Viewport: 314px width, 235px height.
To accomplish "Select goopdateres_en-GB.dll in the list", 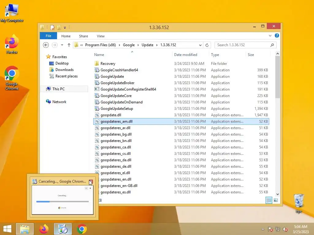I will 181,186.
